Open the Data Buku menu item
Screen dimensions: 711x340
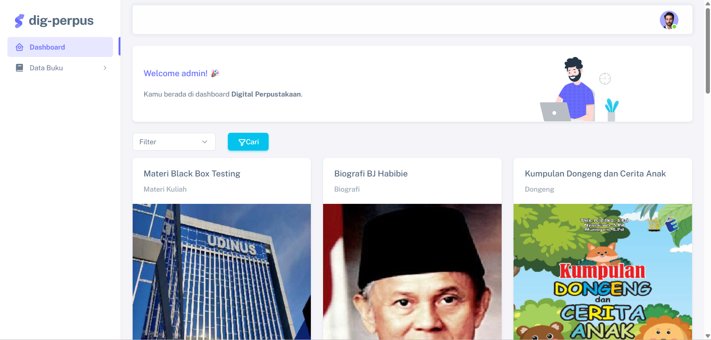[x=60, y=68]
